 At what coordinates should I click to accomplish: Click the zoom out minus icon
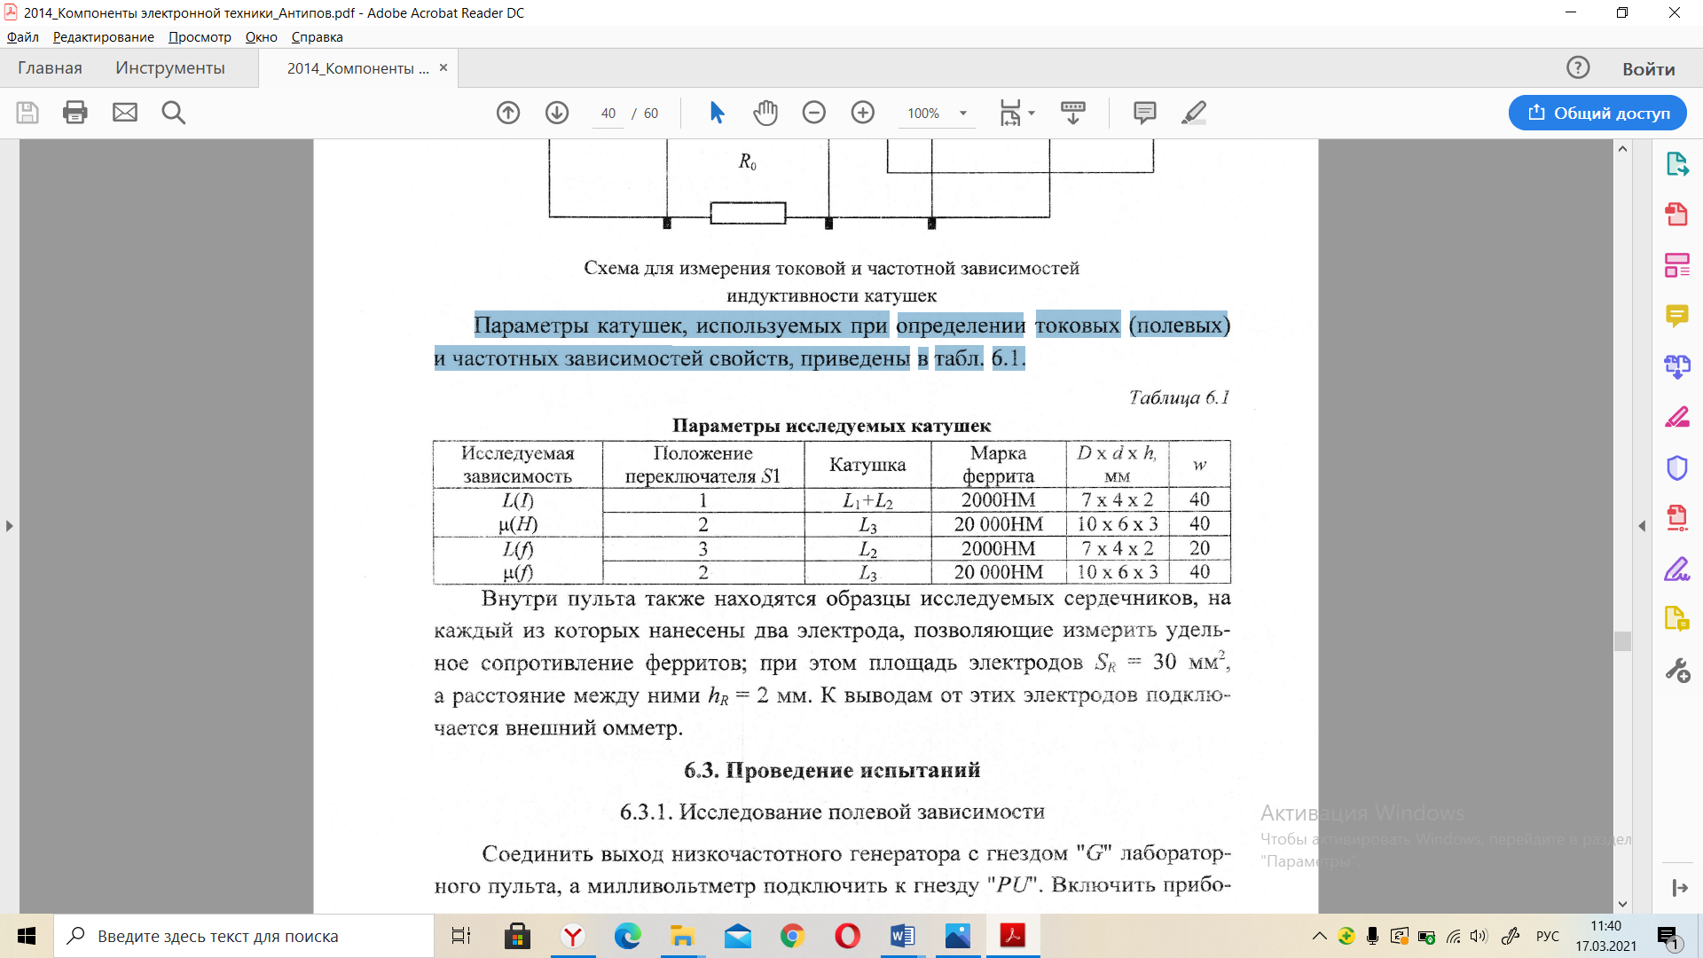point(814,113)
